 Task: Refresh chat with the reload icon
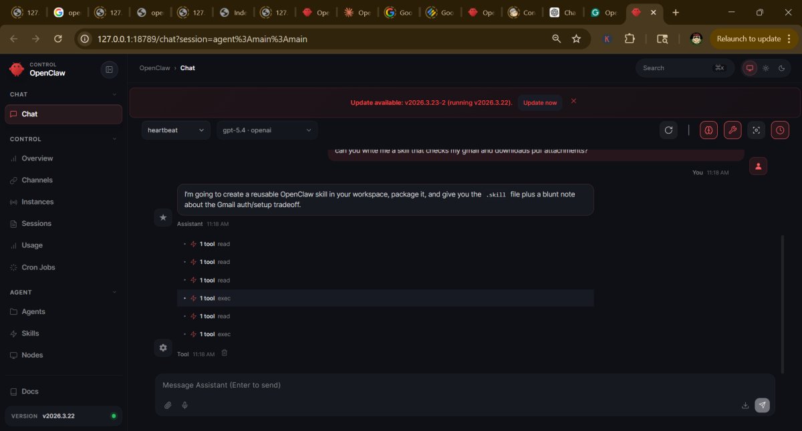(x=668, y=130)
